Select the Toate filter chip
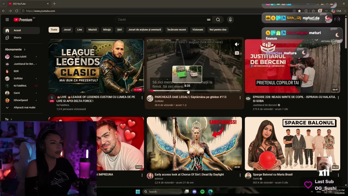 click(x=54, y=30)
